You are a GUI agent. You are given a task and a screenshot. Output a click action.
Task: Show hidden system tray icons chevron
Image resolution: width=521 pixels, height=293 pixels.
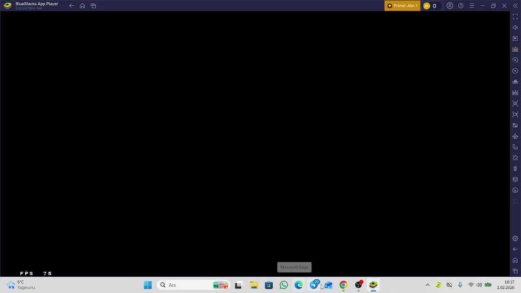click(427, 285)
